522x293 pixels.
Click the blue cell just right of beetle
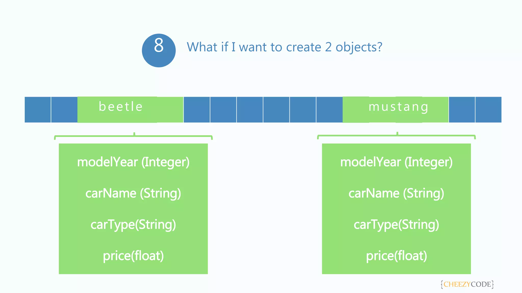coord(197,109)
